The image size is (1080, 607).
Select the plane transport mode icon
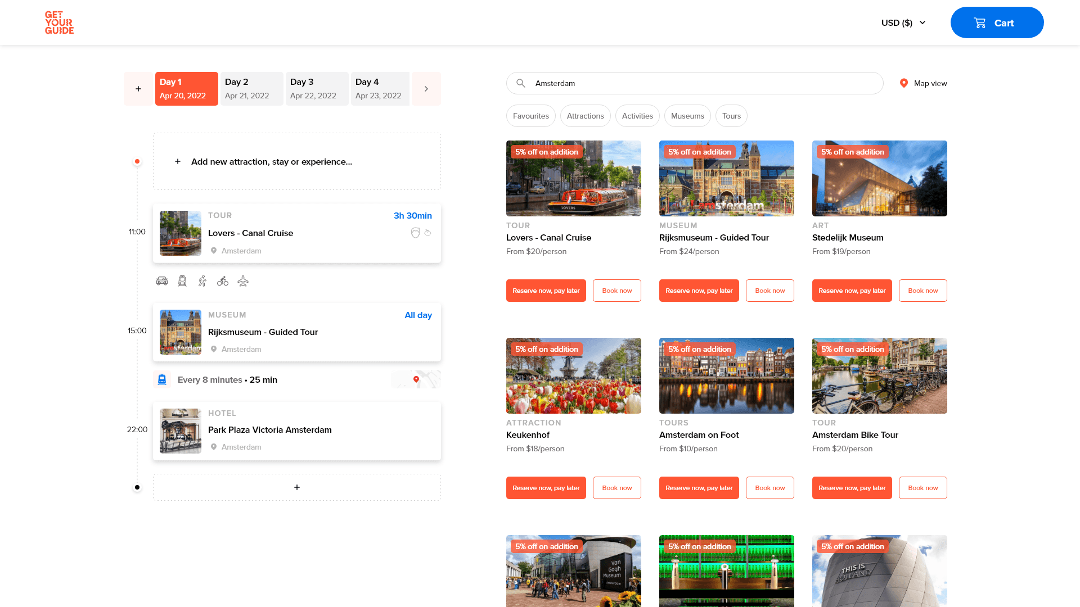pyautogui.click(x=243, y=281)
